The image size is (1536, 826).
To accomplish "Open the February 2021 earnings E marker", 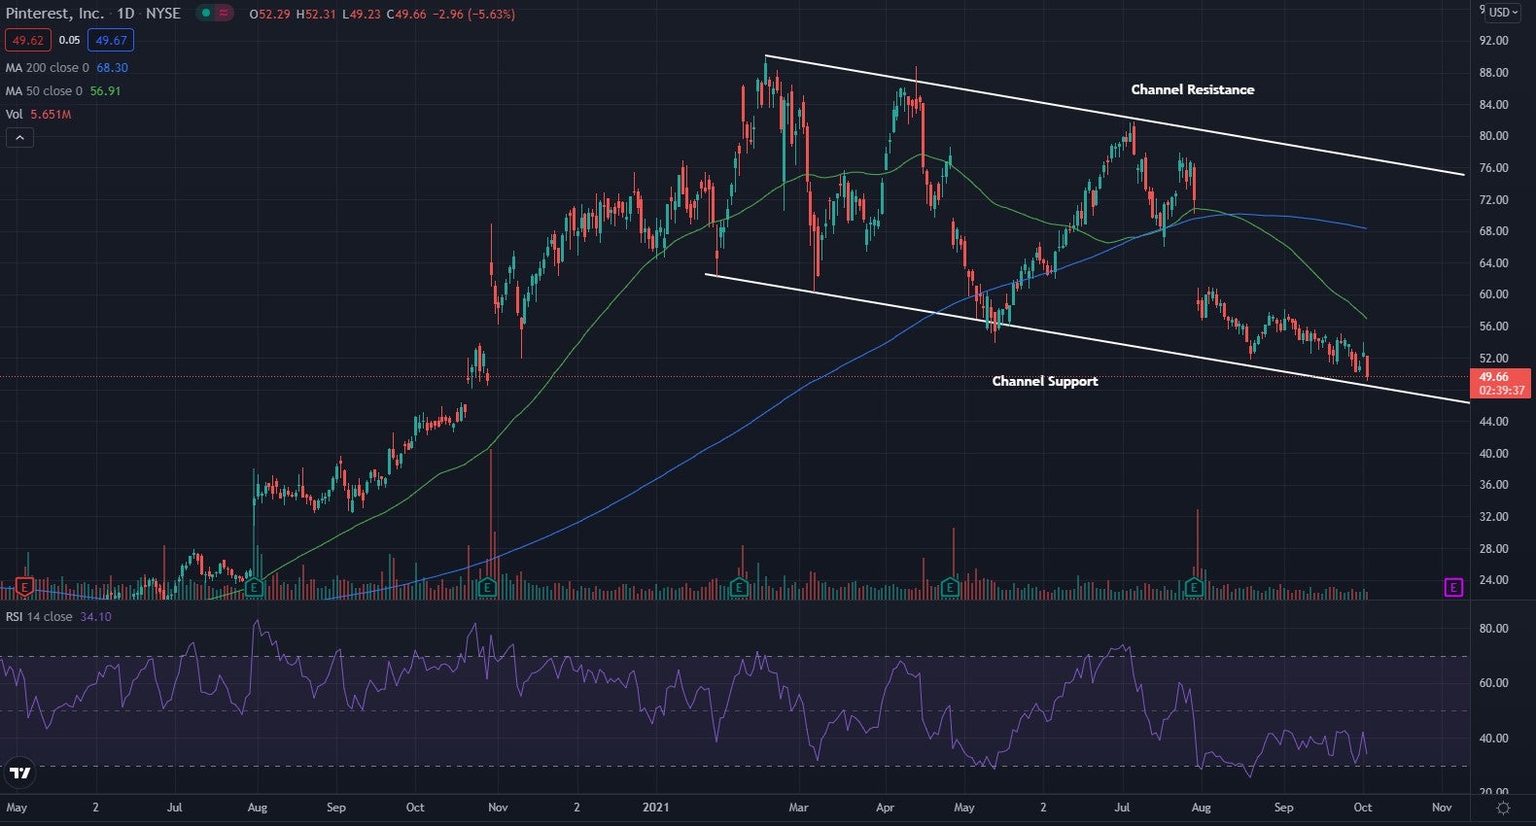I will tap(738, 587).
